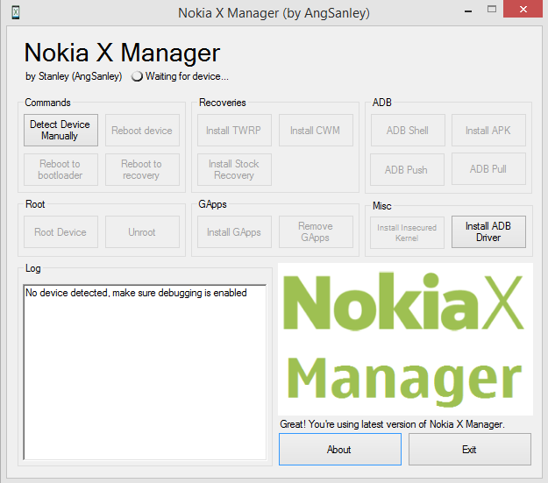
Task: Click the Install APK button
Action: pyautogui.click(x=488, y=131)
